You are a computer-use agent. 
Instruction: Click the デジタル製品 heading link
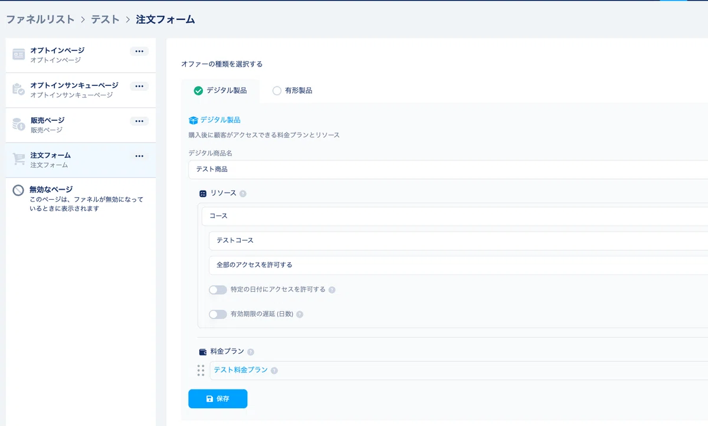click(220, 120)
